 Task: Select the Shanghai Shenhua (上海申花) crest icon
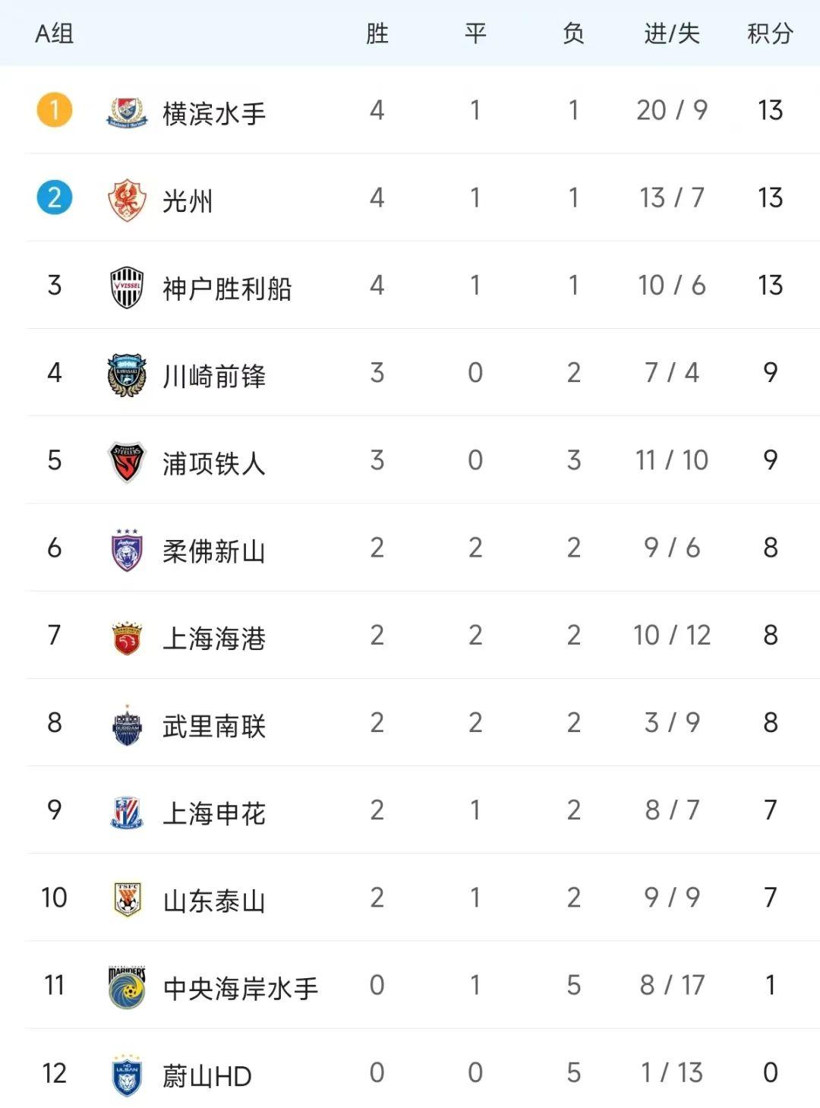[x=127, y=813]
